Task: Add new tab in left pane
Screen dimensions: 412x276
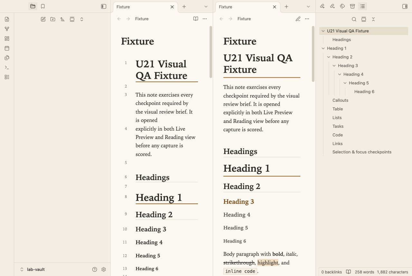Action: (x=184, y=6)
